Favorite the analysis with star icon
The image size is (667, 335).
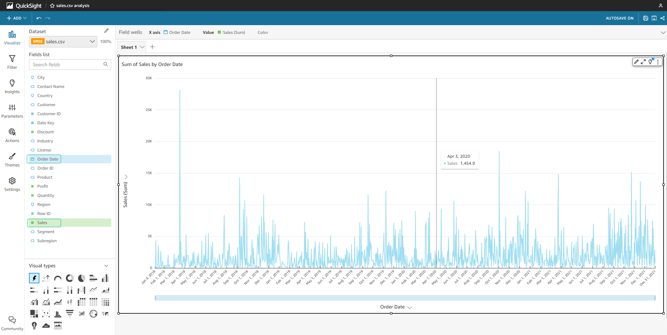(52, 6)
